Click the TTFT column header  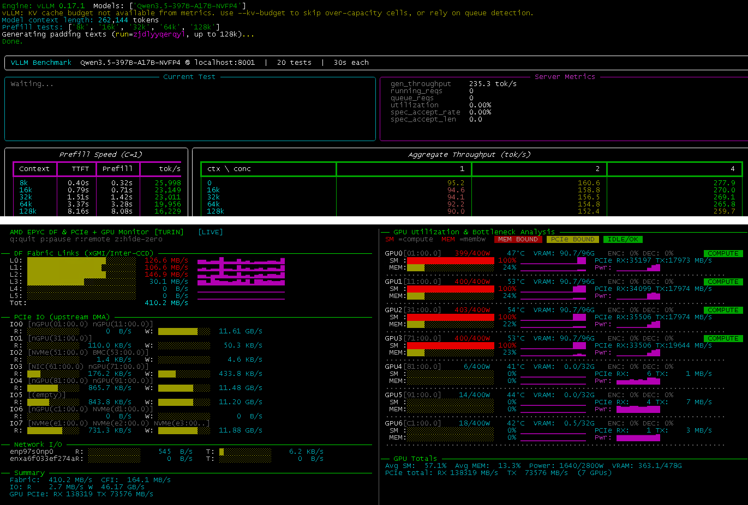pos(80,169)
